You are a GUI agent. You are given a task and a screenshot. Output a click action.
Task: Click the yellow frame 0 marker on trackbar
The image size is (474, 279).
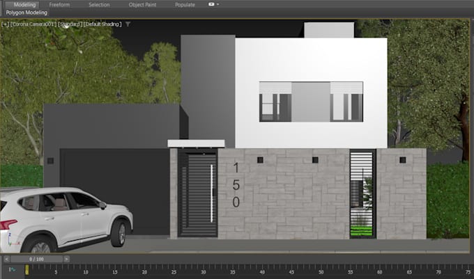(x=27, y=270)
